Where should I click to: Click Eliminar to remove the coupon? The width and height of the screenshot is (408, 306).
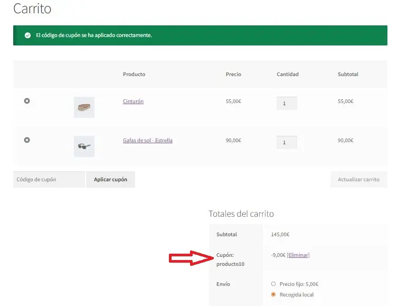[x=298, y=255]
